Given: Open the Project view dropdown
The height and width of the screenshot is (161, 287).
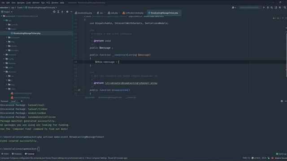Looking at the screenshot, I should pos(7,12).
